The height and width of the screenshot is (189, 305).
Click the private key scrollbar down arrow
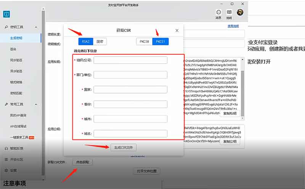tap(242, 118)
